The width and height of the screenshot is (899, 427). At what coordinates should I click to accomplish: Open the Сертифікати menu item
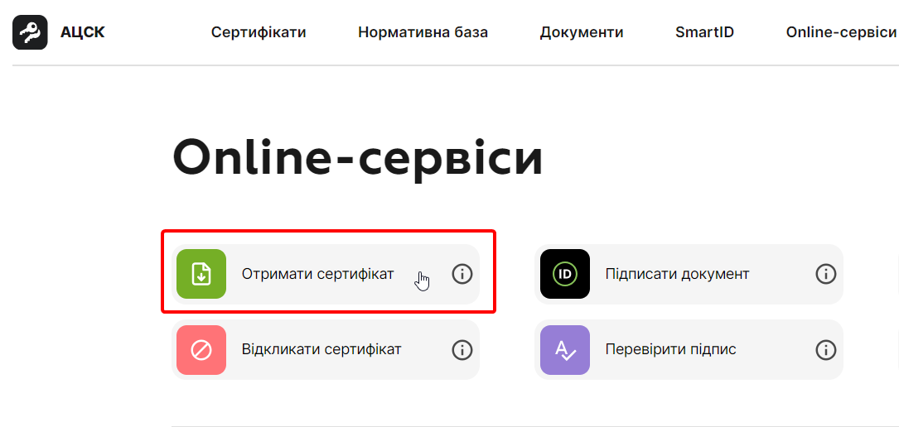[259, 32]
